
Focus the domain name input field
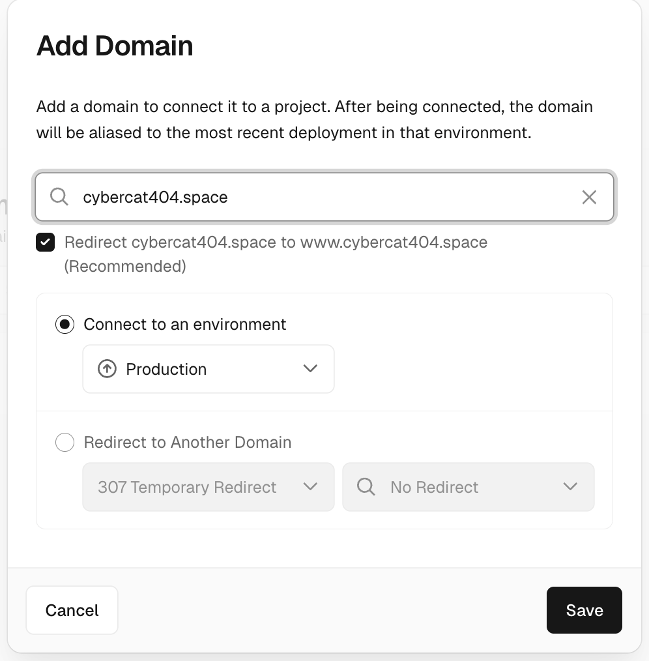324,197
